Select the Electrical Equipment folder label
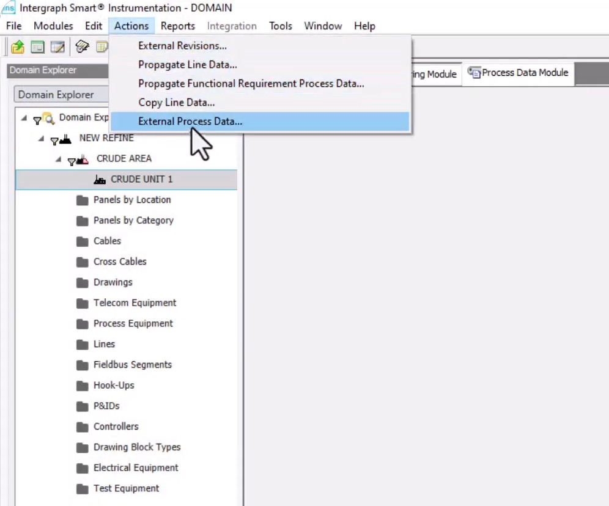The width and height of the screenshot is (609, 506). 136,468
